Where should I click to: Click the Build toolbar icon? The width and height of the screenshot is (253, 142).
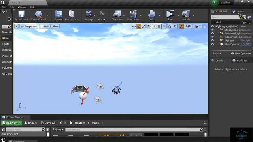[x=151, y=15]
